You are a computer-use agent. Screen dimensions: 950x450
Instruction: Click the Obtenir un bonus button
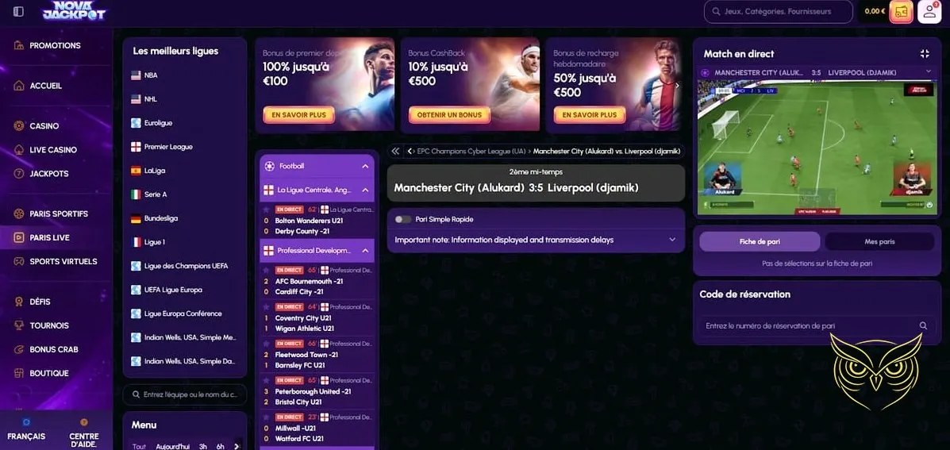449,115
